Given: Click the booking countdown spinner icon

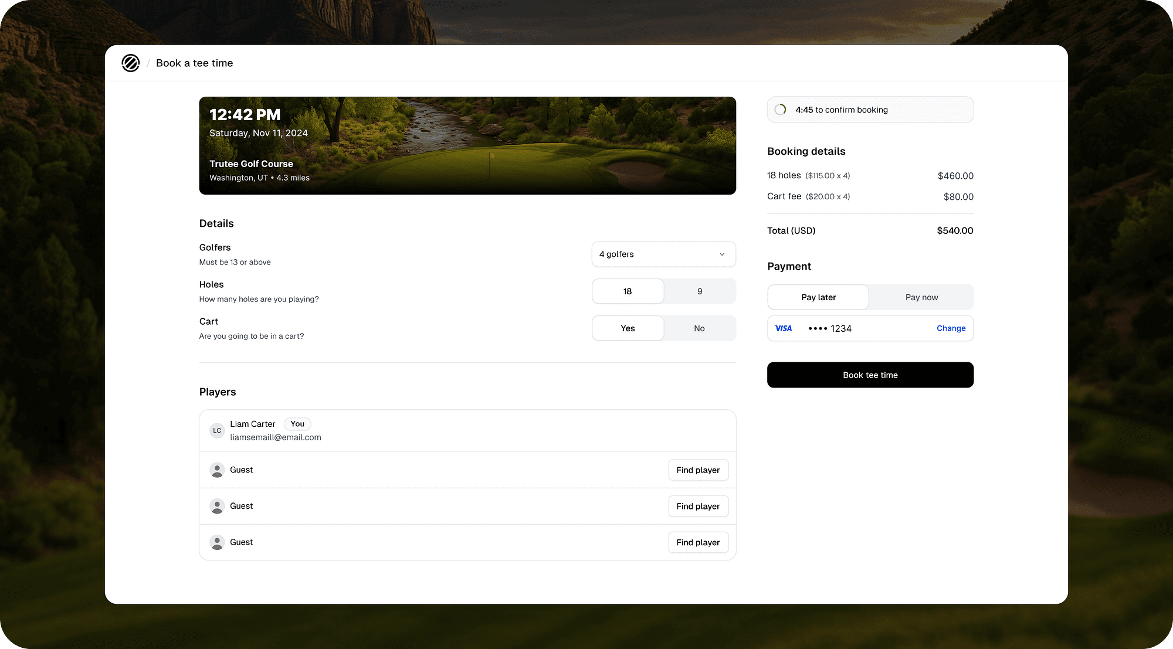Looking at the screenshot, I should click(781, 110).
